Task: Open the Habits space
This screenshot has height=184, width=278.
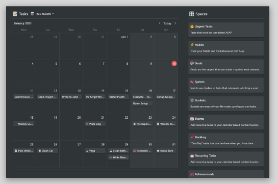Action: [x=226, y=48]
